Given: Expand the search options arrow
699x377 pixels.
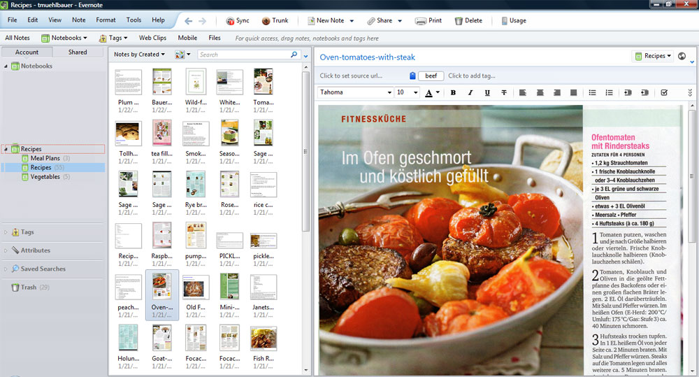Looking at the screenshot, I should [x=306, y=56].
